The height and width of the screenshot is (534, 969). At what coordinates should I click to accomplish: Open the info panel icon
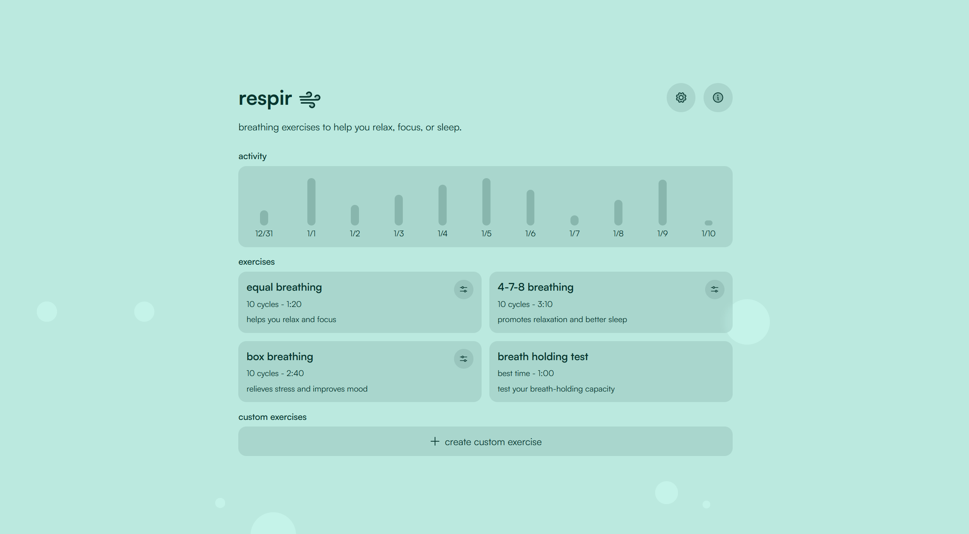(x=718, y=97)
